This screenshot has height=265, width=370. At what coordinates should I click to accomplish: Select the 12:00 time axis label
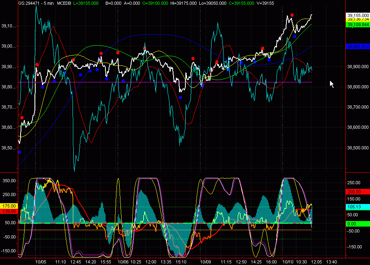pos(151,262)
